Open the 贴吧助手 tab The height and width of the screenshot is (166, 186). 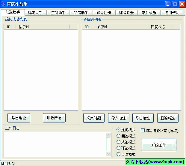[35, 13]
